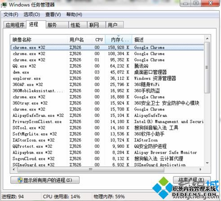Switch to the 用户 tab
This screenshot has height=201, width=221.
pyautogui.click(x=115, y=25)
